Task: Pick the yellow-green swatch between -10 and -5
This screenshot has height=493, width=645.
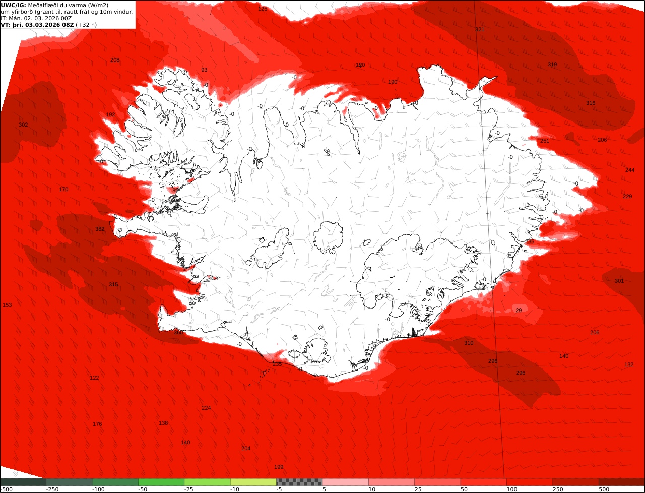Action: pos(253,482)
